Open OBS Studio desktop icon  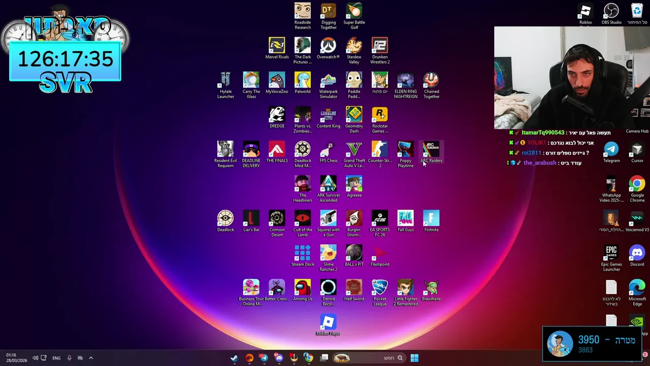click(611, 14)
